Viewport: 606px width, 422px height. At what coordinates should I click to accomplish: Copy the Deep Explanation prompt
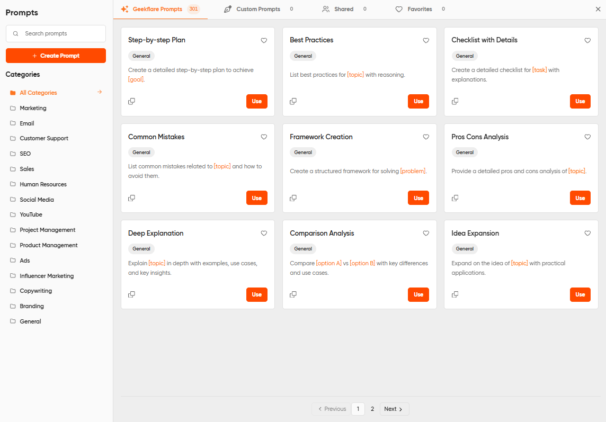(131, 294)
